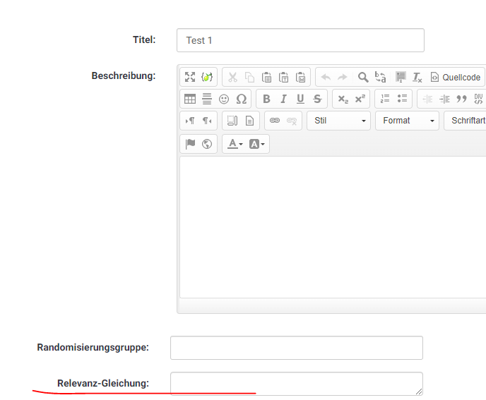Open the background color picker
The height and width of the screenshot is (400, 486).
tap(257, 144)
